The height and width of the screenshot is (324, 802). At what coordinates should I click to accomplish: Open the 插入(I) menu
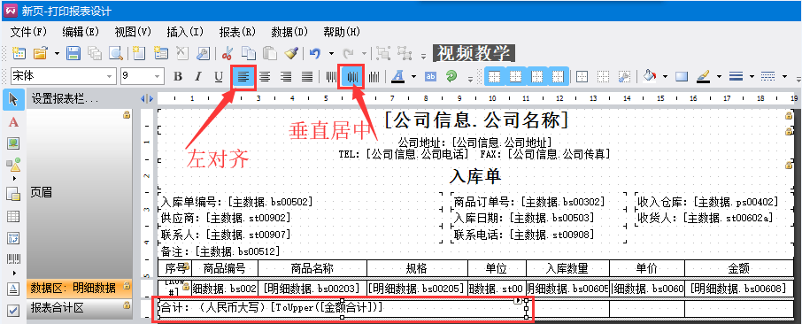pos(185,32)
